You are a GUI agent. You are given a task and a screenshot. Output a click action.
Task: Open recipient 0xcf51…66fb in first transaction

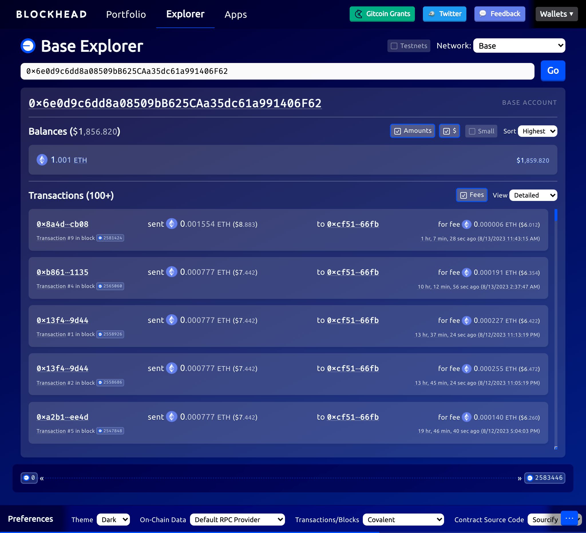click(x=353, y=224)
